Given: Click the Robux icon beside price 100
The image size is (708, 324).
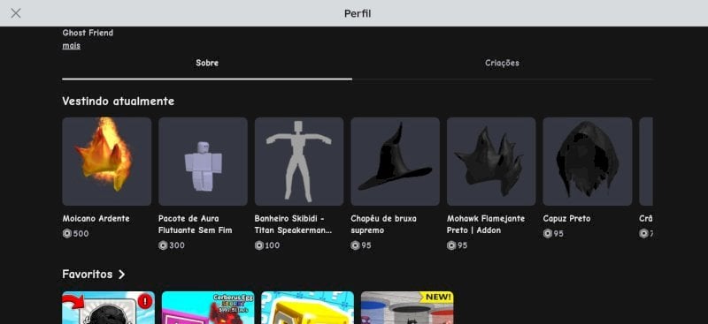Looking at the screenshot, I should (x=259, y=245).
